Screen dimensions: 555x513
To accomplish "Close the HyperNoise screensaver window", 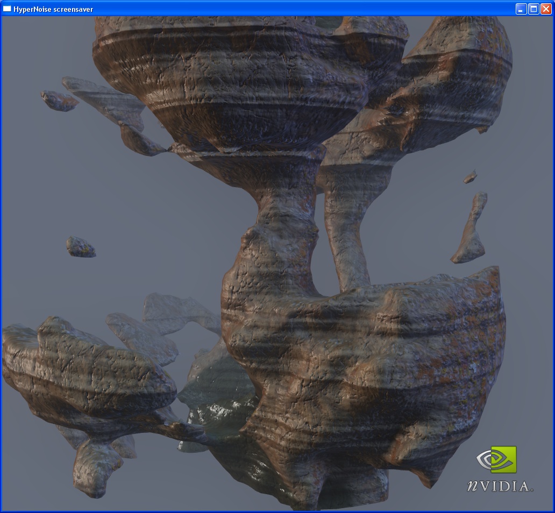I will 546,9.
